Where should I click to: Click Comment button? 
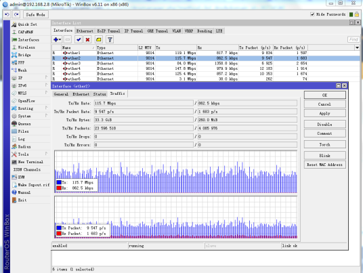325,133
